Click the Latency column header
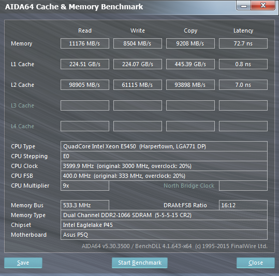Viewport: 279px width, 276px height. (x=243, y=30)
